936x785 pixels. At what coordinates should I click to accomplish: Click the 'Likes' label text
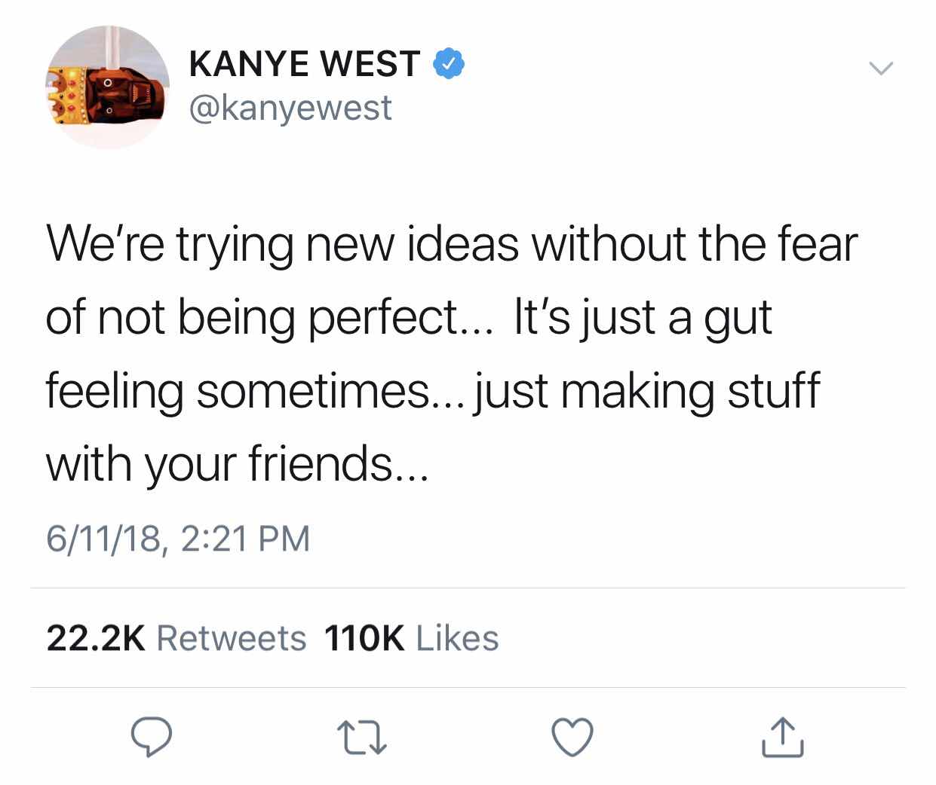tap(458, 638)
